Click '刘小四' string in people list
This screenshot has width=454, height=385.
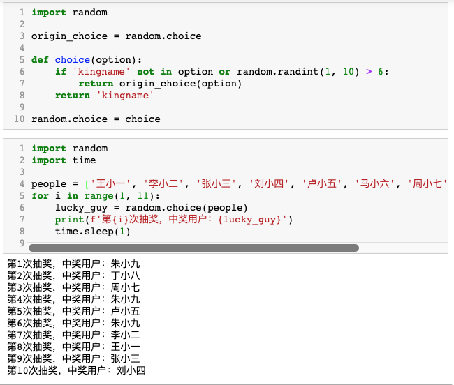click(269, 184)
